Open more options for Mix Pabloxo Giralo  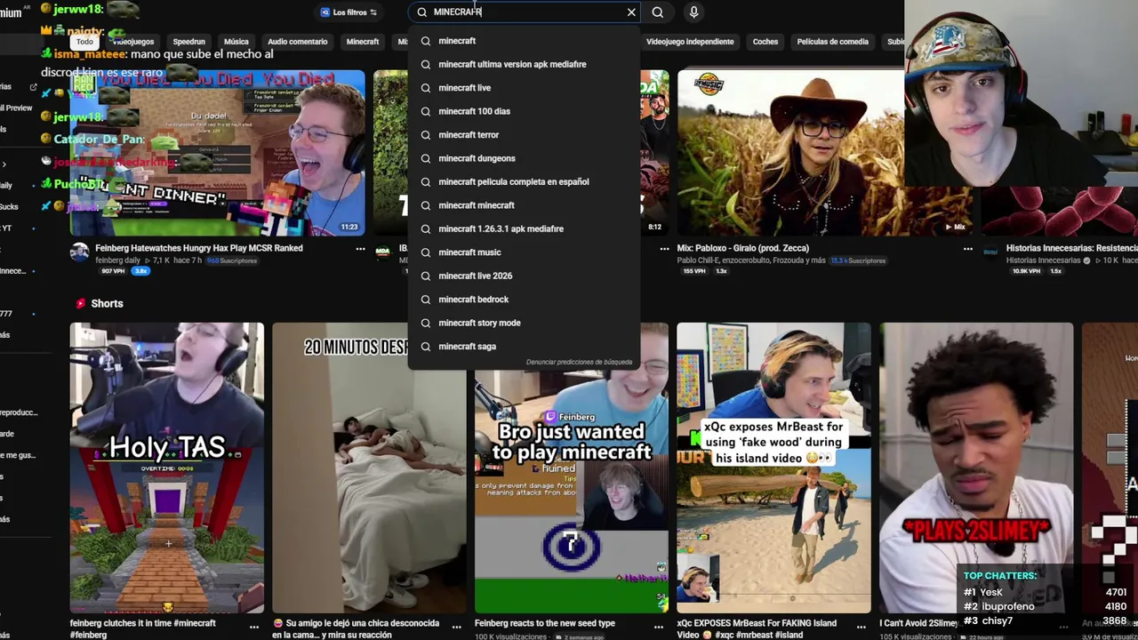(967, 249)
